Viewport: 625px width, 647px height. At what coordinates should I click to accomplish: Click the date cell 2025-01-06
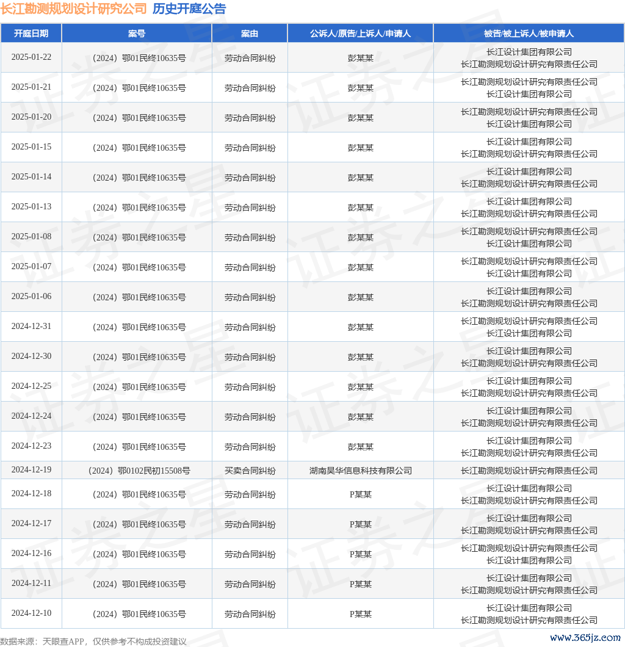[x=31, y=297]
